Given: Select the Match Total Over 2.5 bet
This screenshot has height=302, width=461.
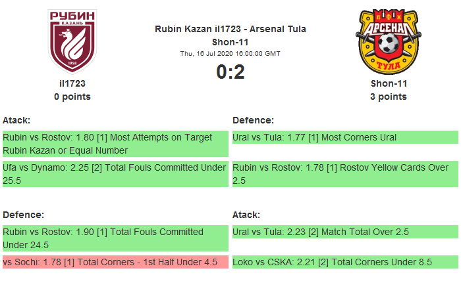Looking at the screenshot, I should [x=345, y=232].
